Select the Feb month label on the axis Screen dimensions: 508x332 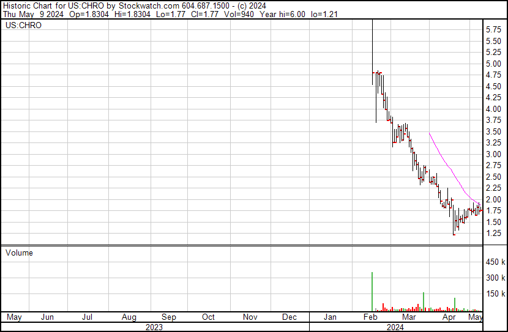point(370,317)
